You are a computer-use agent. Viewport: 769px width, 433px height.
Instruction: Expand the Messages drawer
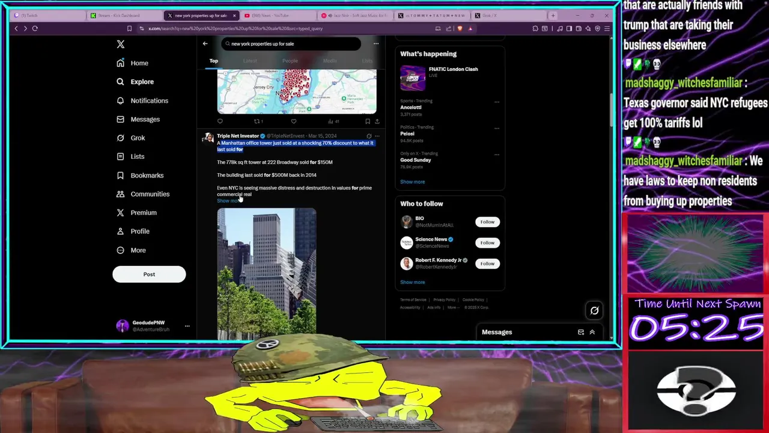(x=592, y=332)
